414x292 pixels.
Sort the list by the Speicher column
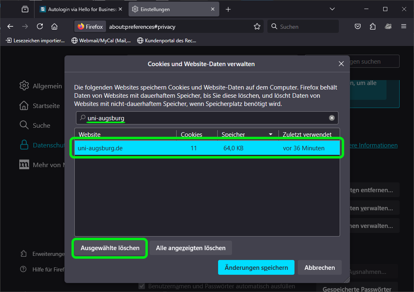pos(246,134)
